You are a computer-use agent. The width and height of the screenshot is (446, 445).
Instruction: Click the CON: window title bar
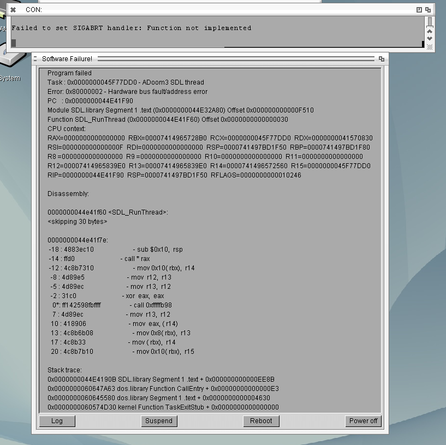pyautogui.click(x=218, y=10)
